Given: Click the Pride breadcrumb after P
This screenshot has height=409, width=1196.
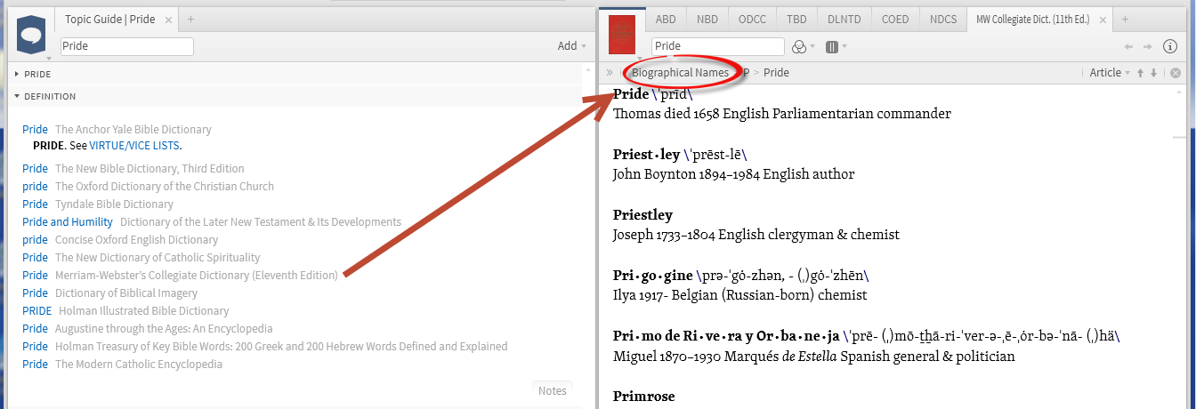Looking at the screenshot, I should click(776, 73).
